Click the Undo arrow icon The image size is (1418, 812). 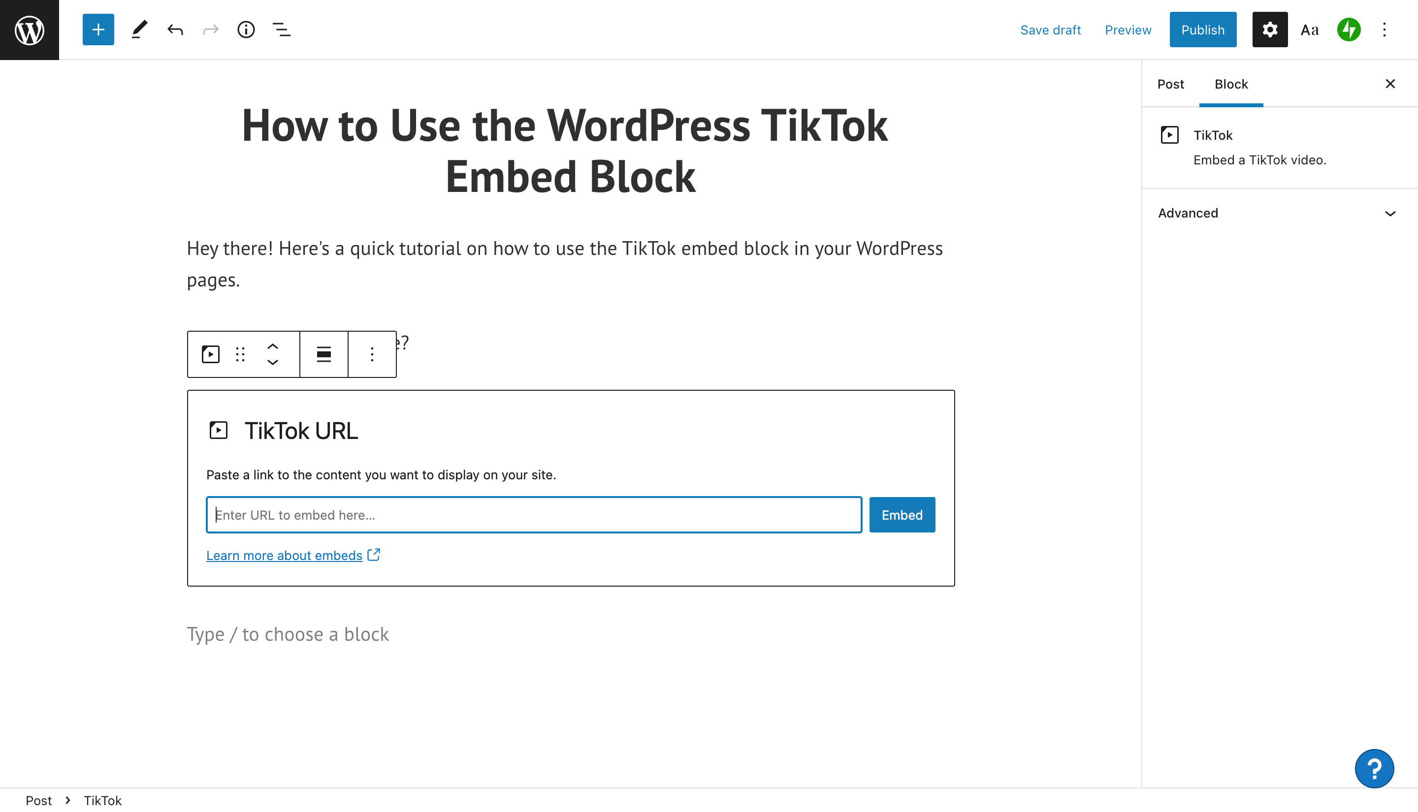click(x=175, y=30)
